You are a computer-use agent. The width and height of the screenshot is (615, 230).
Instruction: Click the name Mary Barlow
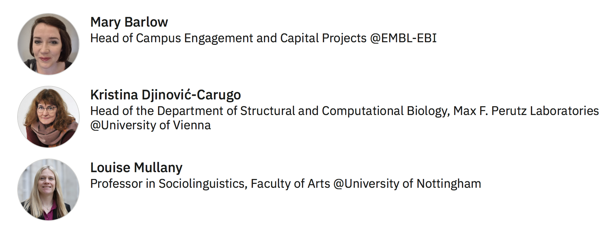click(x=129, y=22)
